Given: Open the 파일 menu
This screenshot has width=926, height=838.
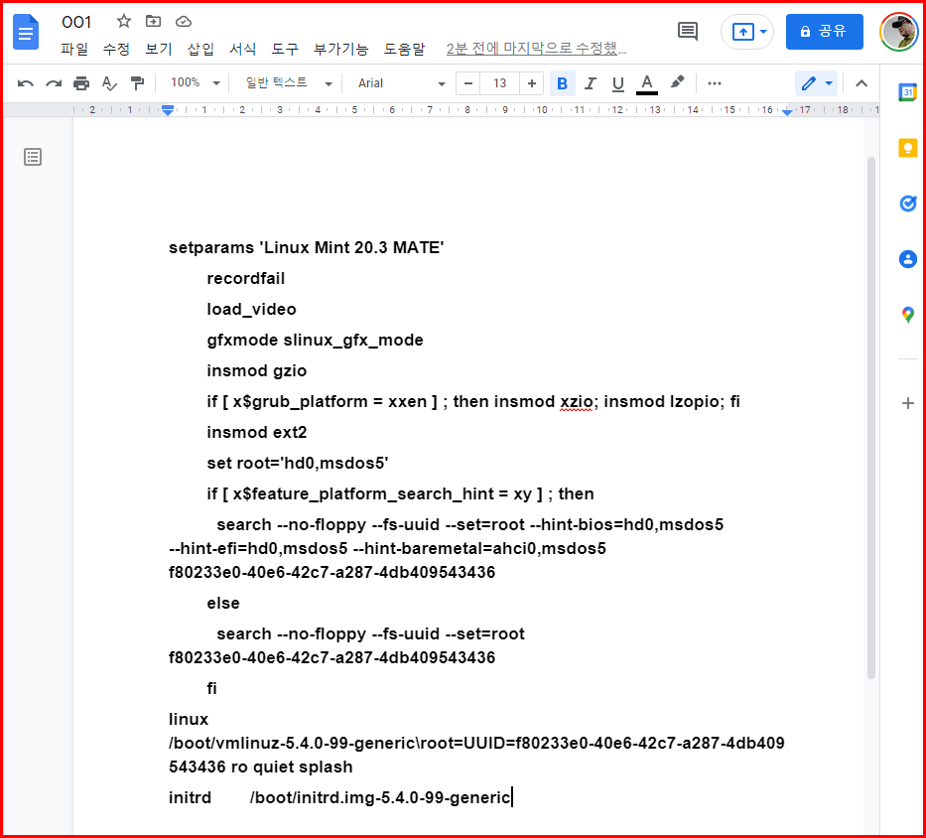Looking at the screenshot, I should click(74, 49).
